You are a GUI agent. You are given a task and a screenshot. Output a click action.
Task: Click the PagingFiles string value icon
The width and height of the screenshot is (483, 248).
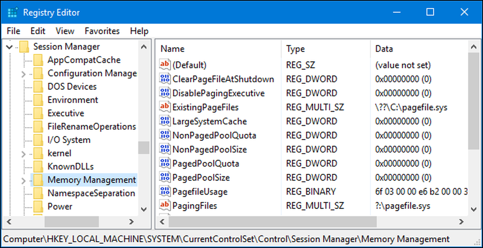(165, 206)
